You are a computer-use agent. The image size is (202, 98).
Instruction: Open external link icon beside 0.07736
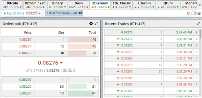(27, 70)
